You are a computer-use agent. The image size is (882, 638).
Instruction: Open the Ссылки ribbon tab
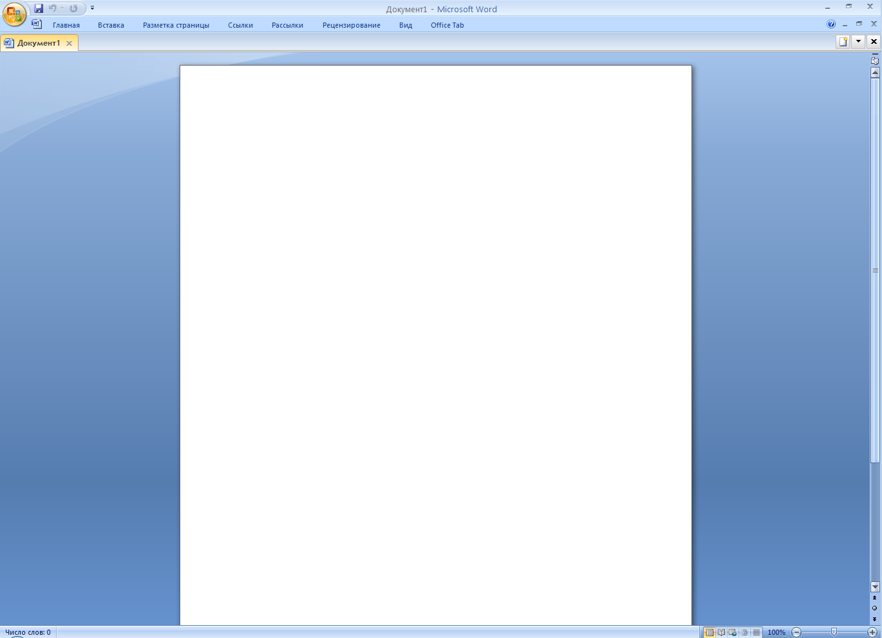(x=240, y=25)
